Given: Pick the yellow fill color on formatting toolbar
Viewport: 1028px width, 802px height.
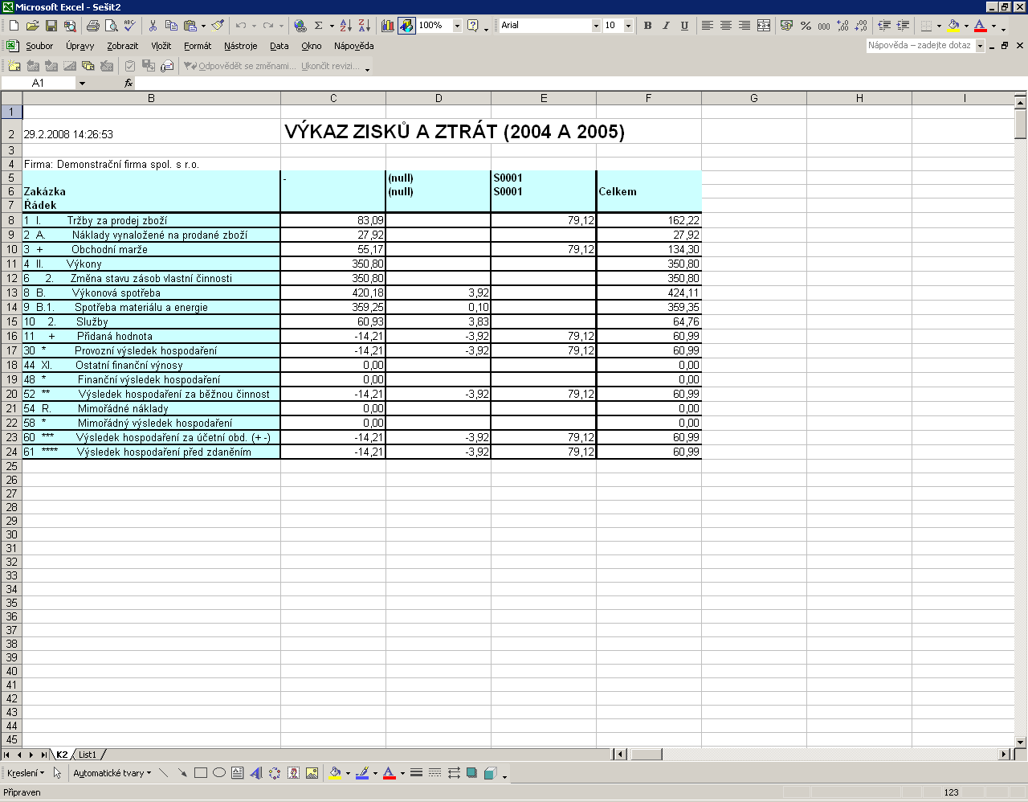Looking at the screenshot, I should click(x=953, y=26).
